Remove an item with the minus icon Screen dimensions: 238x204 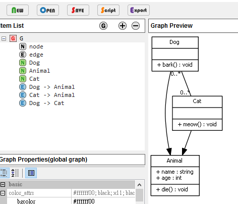pyautogui.click(x=136, y=26)
